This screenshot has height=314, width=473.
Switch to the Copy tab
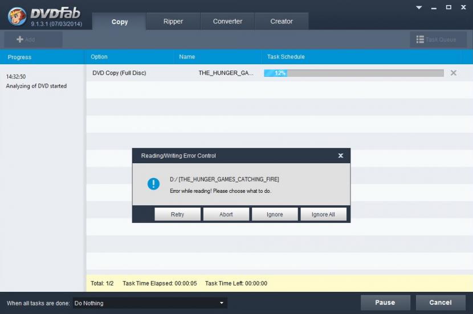(x=119, y=22)
